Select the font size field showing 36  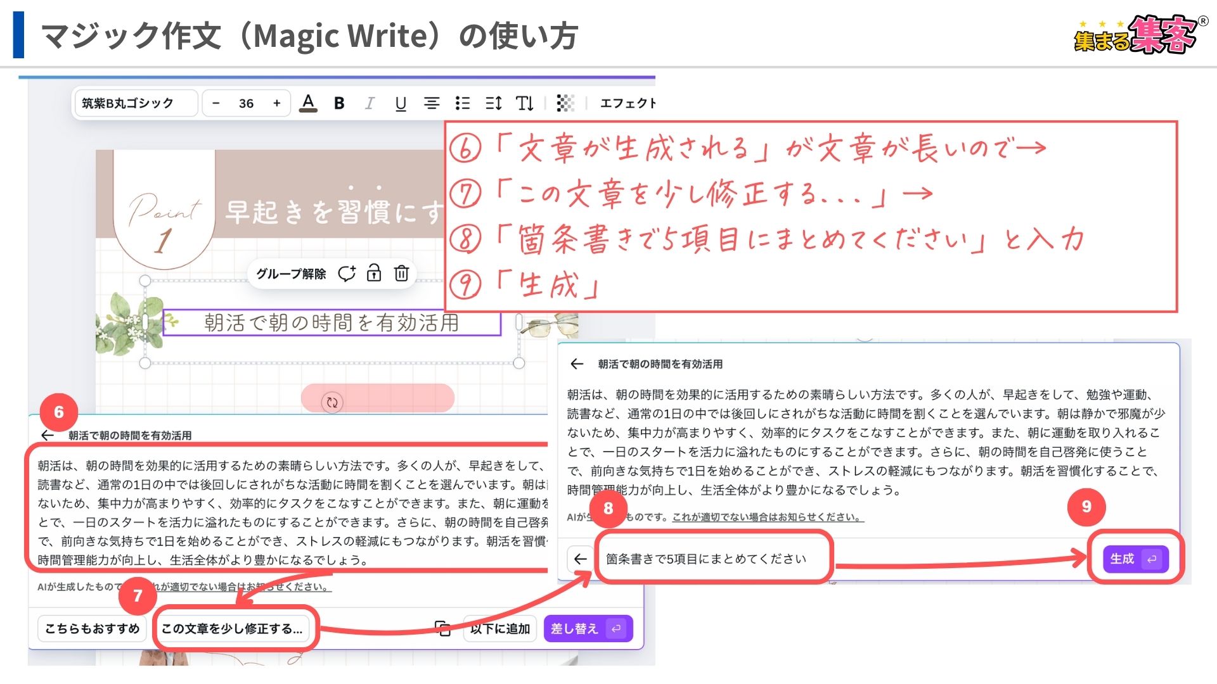tap(246, 103)
